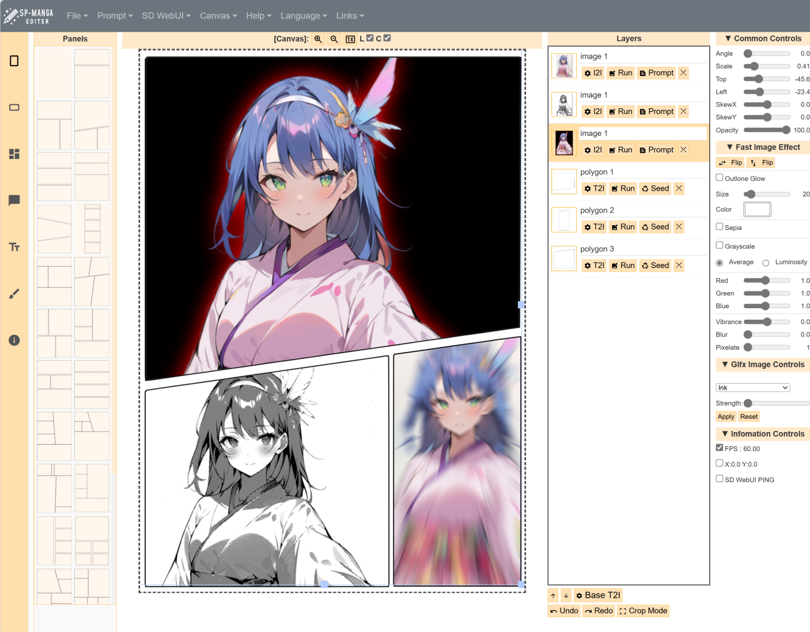Zoom in on the canvas
The width and height of the screenshot is (810, 632).
(x=318, y=39)
